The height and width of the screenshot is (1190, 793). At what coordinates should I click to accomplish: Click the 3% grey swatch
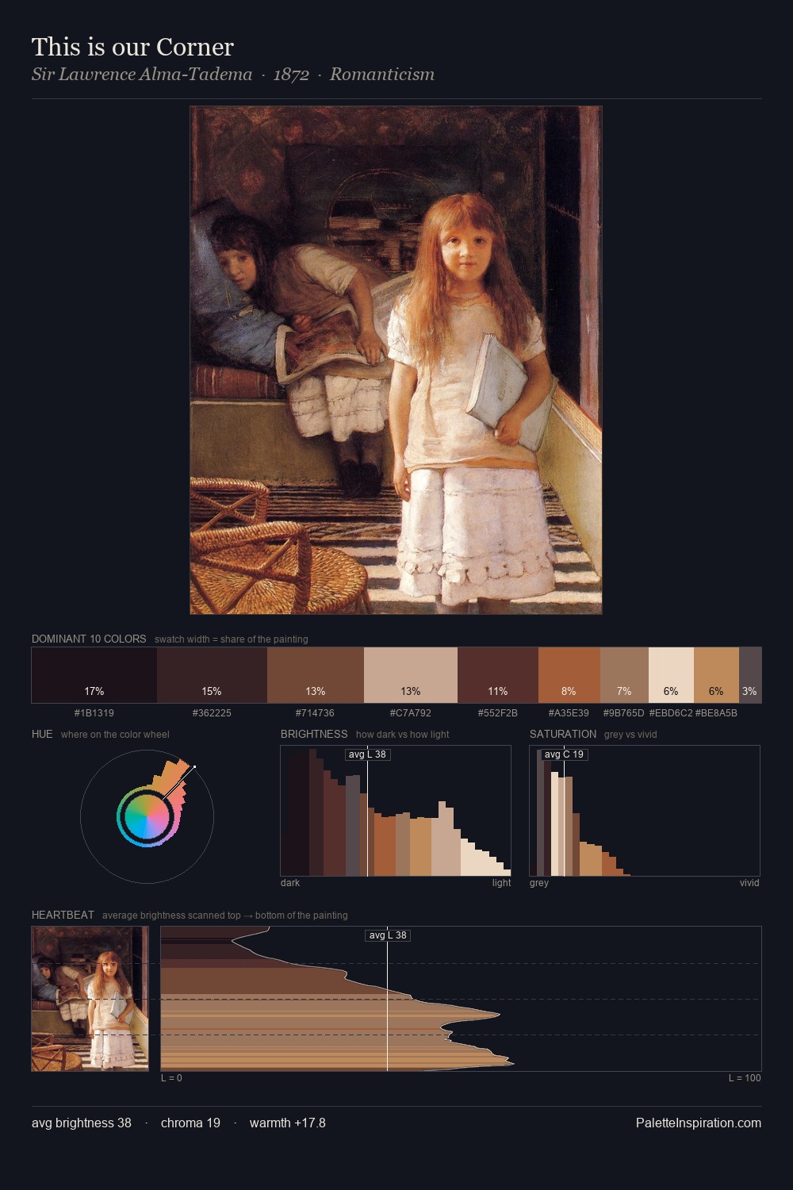750,675
